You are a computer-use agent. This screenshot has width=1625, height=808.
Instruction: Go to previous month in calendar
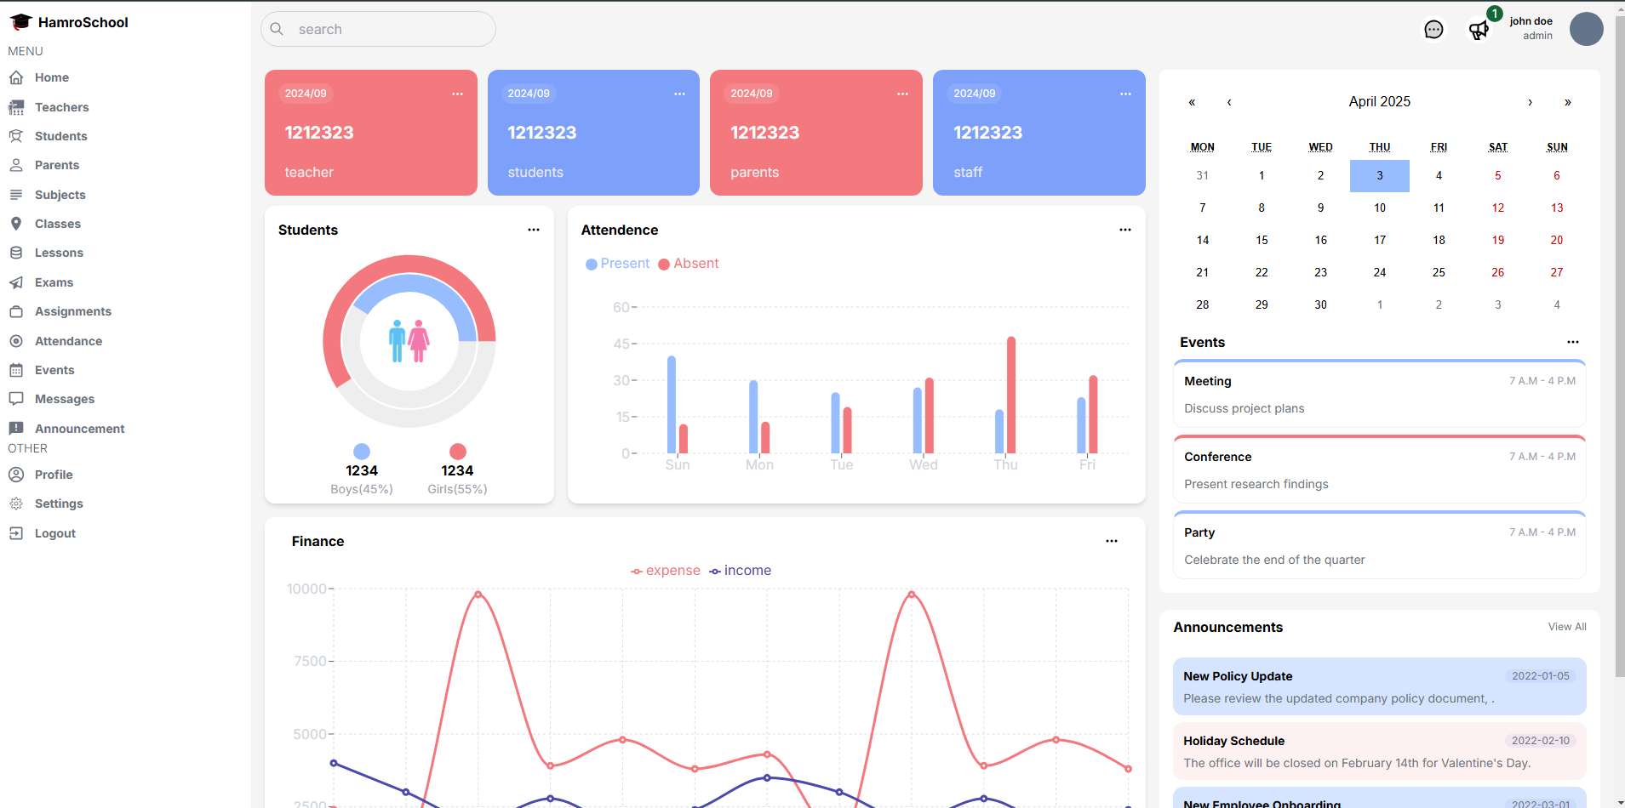(x=1229, y=102)
